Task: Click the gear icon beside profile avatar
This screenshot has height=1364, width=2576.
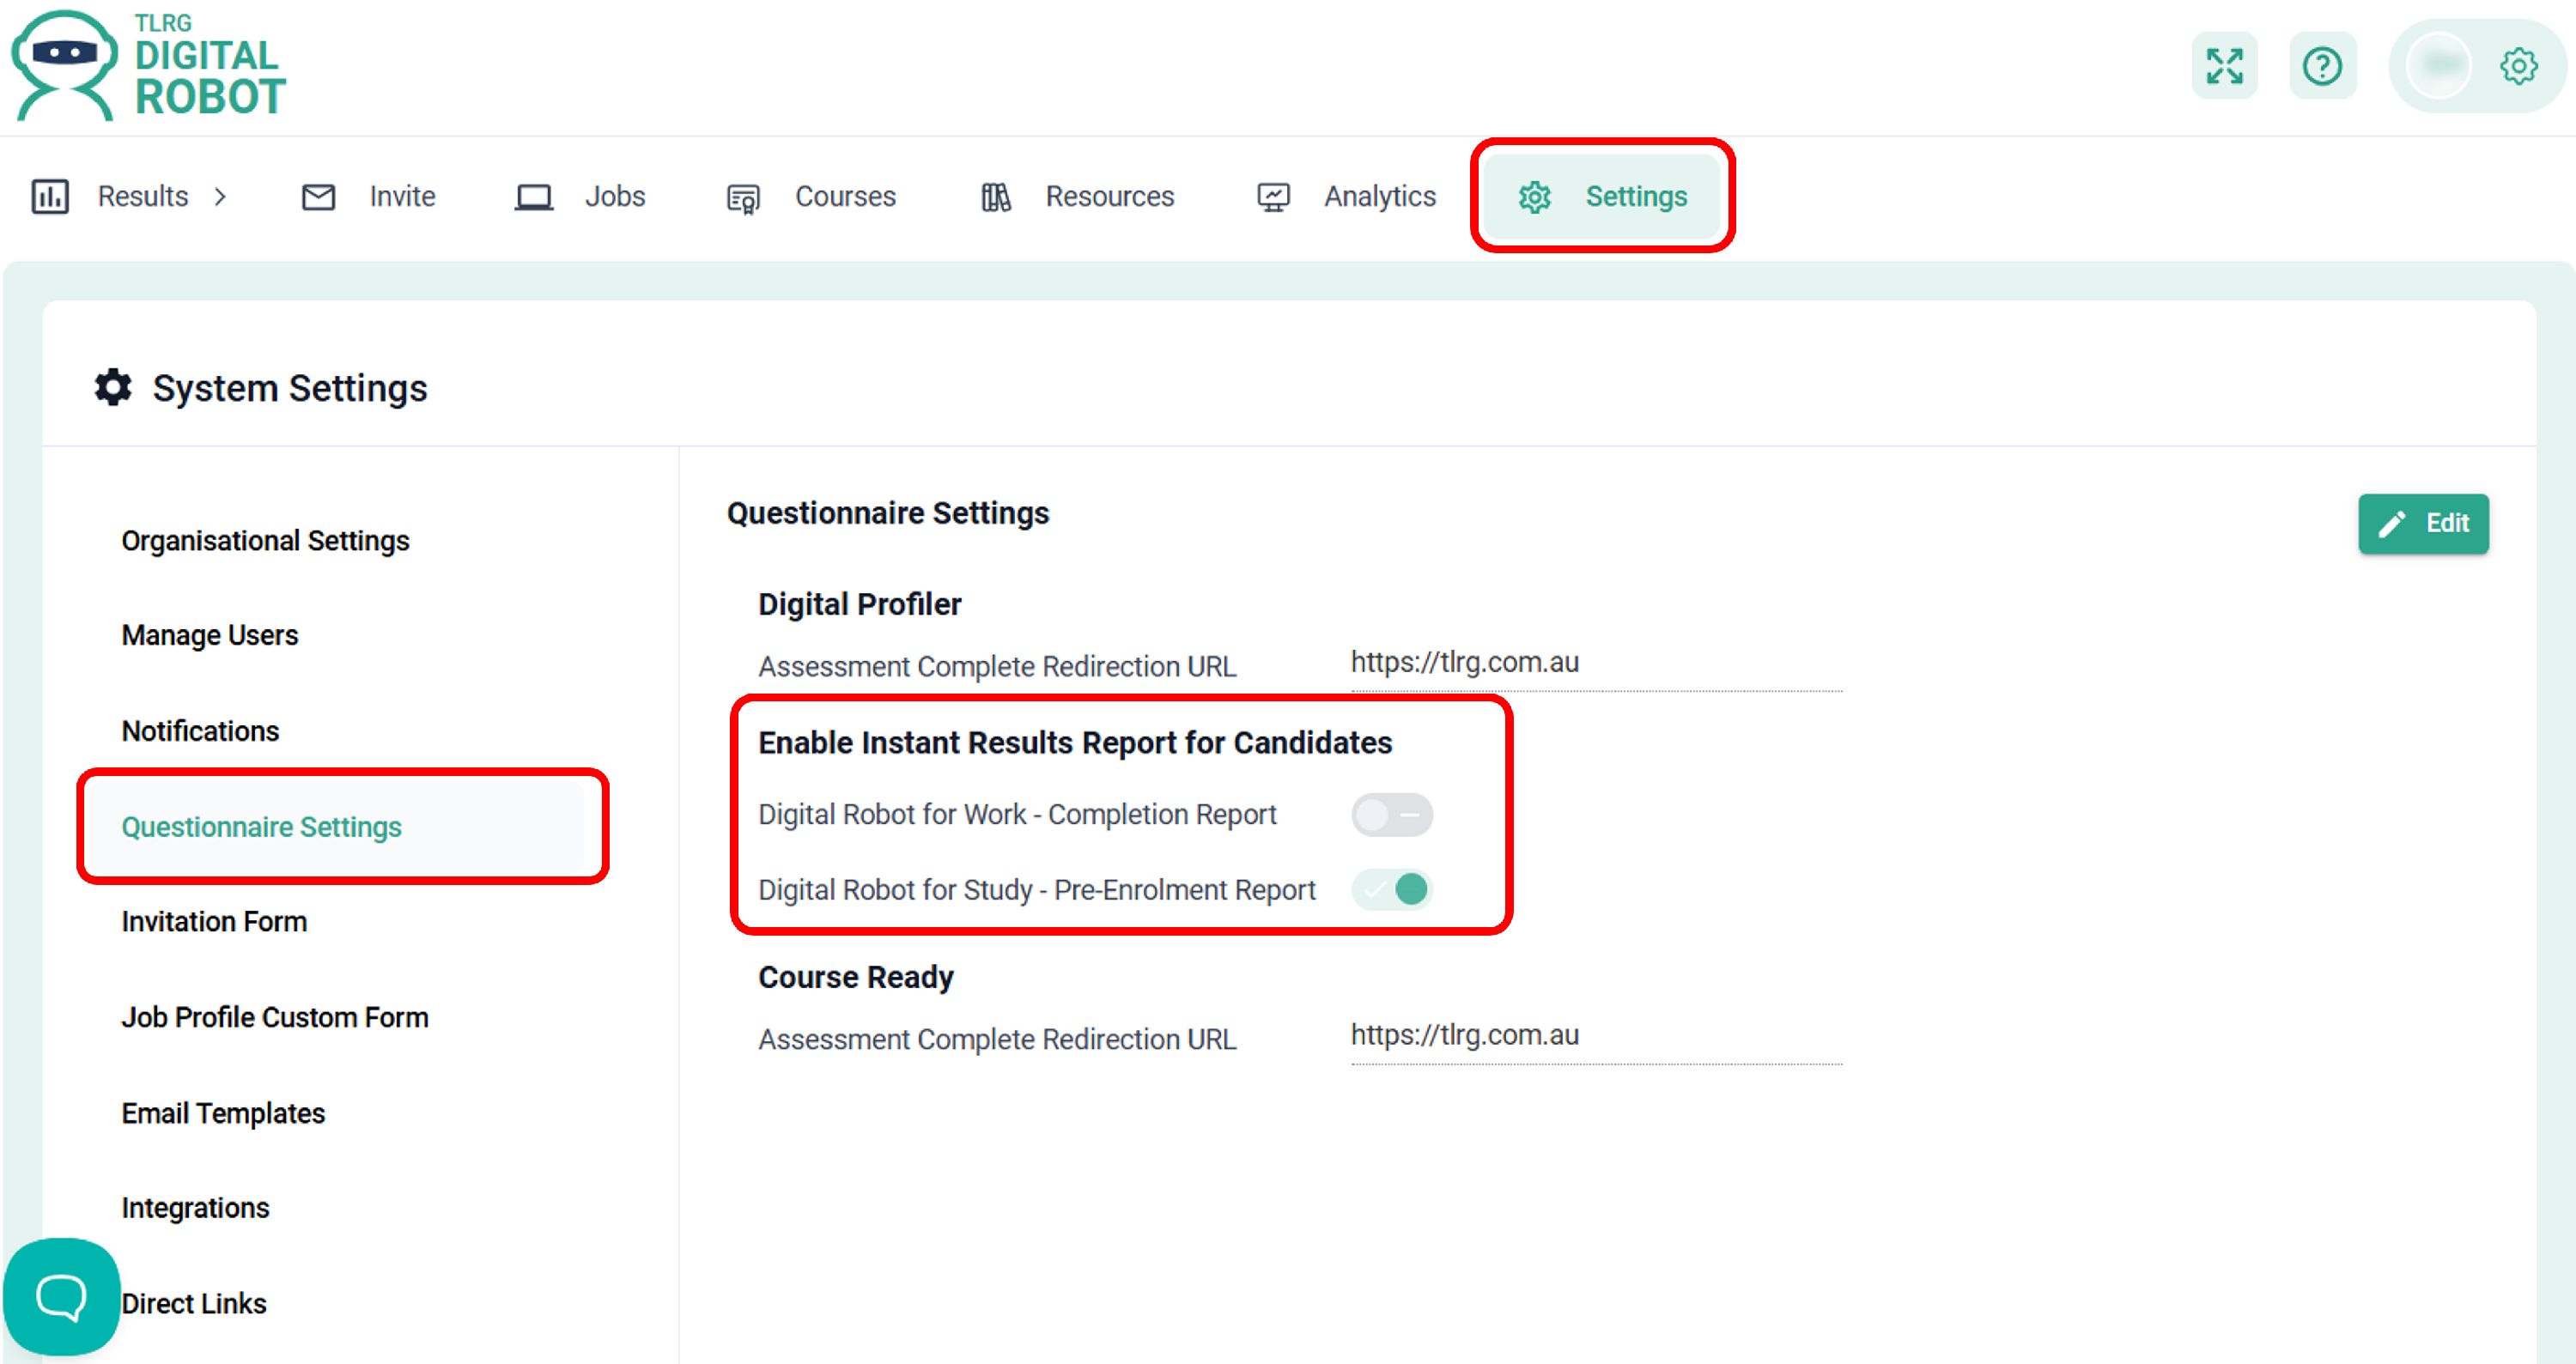Action: [x=2518, y=66]
